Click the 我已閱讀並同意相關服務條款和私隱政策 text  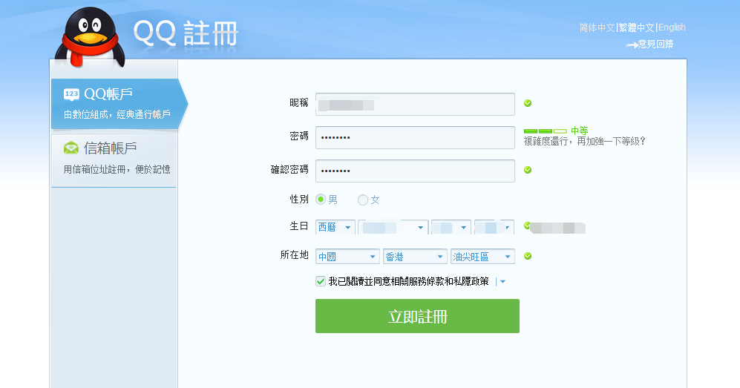[x=409, y=281]
